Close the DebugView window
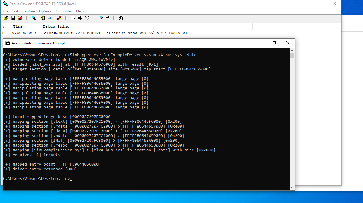This screenshot has width=363, height=203. point(334,4)
